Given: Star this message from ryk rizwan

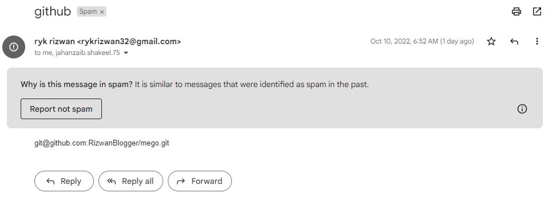Looking at the screenshot, I should coord(491,41).
